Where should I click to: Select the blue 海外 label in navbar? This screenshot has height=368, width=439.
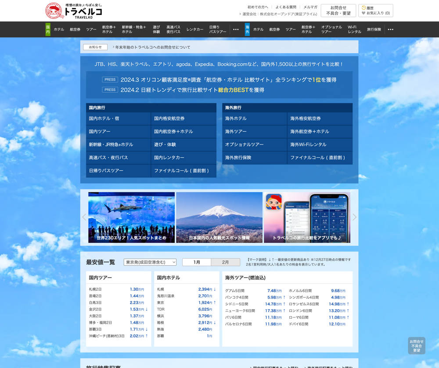tap(247, 29)
